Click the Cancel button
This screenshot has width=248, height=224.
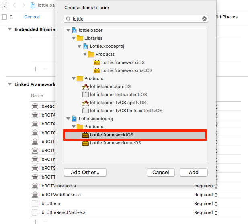161,172
